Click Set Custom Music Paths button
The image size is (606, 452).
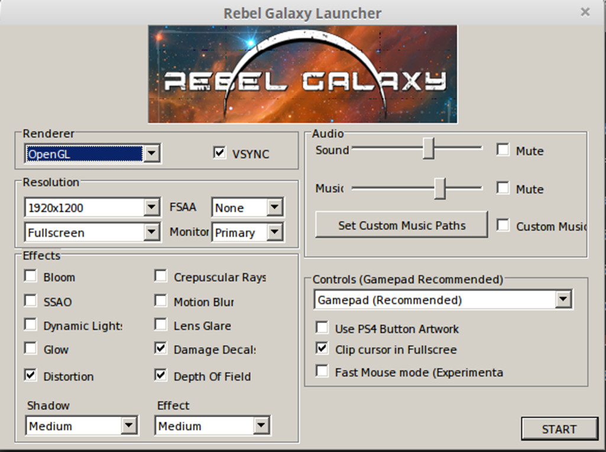[x=401, y=225]
